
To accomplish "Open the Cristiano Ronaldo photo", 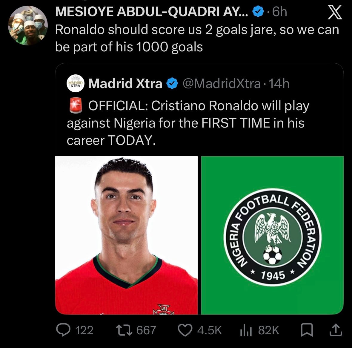I will click(x=126, y=235).
